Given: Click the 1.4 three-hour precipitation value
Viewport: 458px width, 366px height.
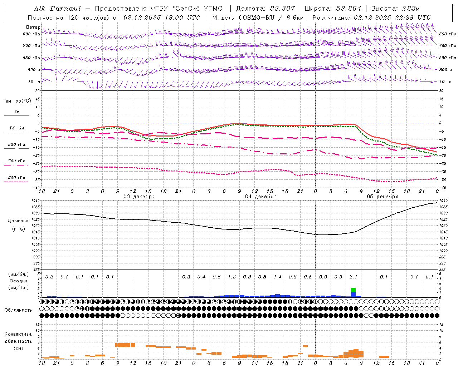Looking at the screenshot, I should (277, 277).
